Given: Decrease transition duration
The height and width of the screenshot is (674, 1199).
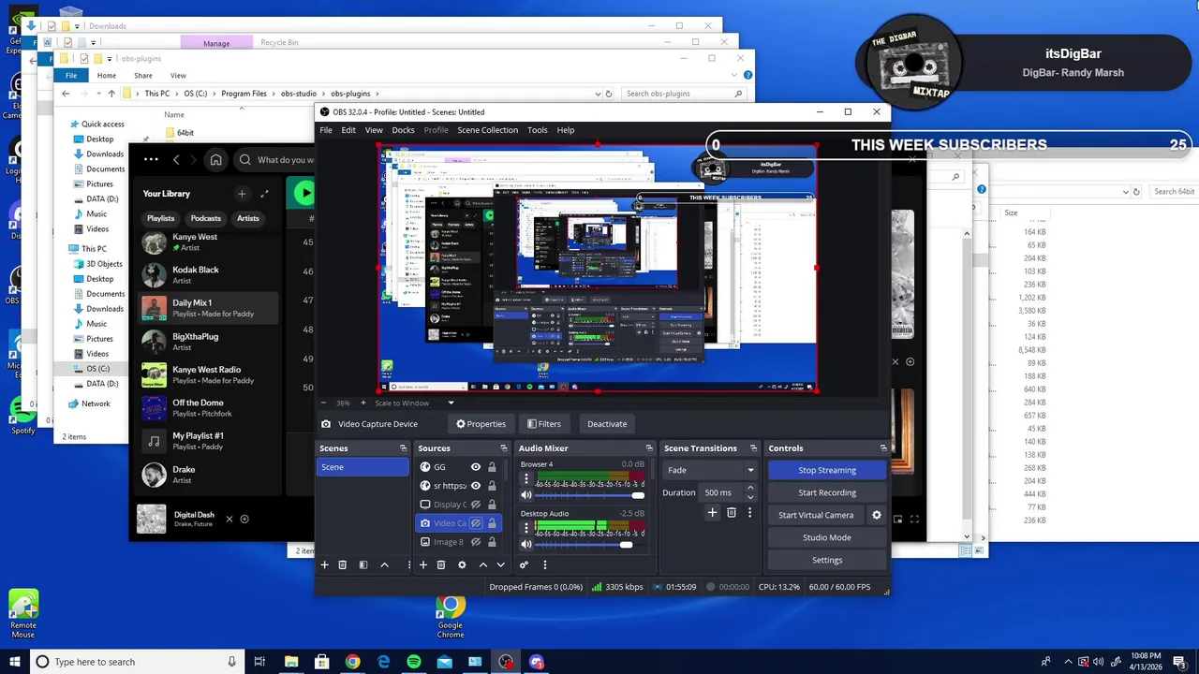Looking at the screenshot, I should 750,497.
